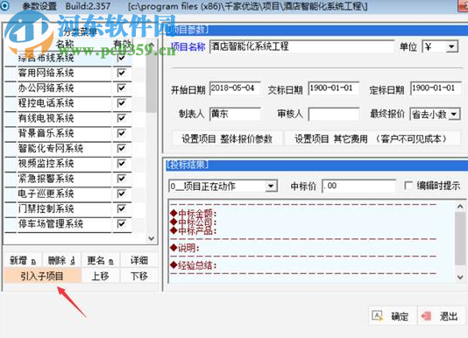Click the 删除 button

61,260
